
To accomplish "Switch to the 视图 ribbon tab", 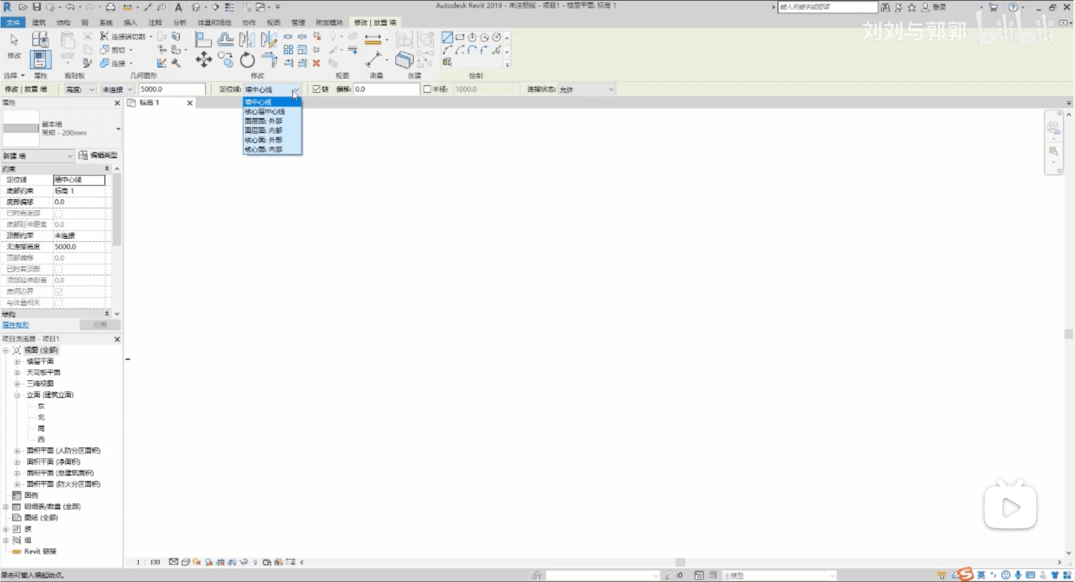I will point(273,22).
